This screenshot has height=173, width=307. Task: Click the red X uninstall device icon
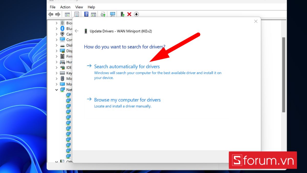[x=129, y=14]
